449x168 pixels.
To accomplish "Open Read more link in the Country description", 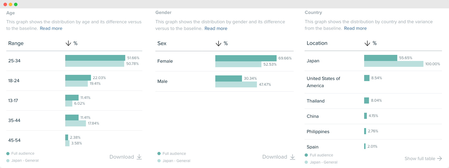I will click(x=355, y=28).
